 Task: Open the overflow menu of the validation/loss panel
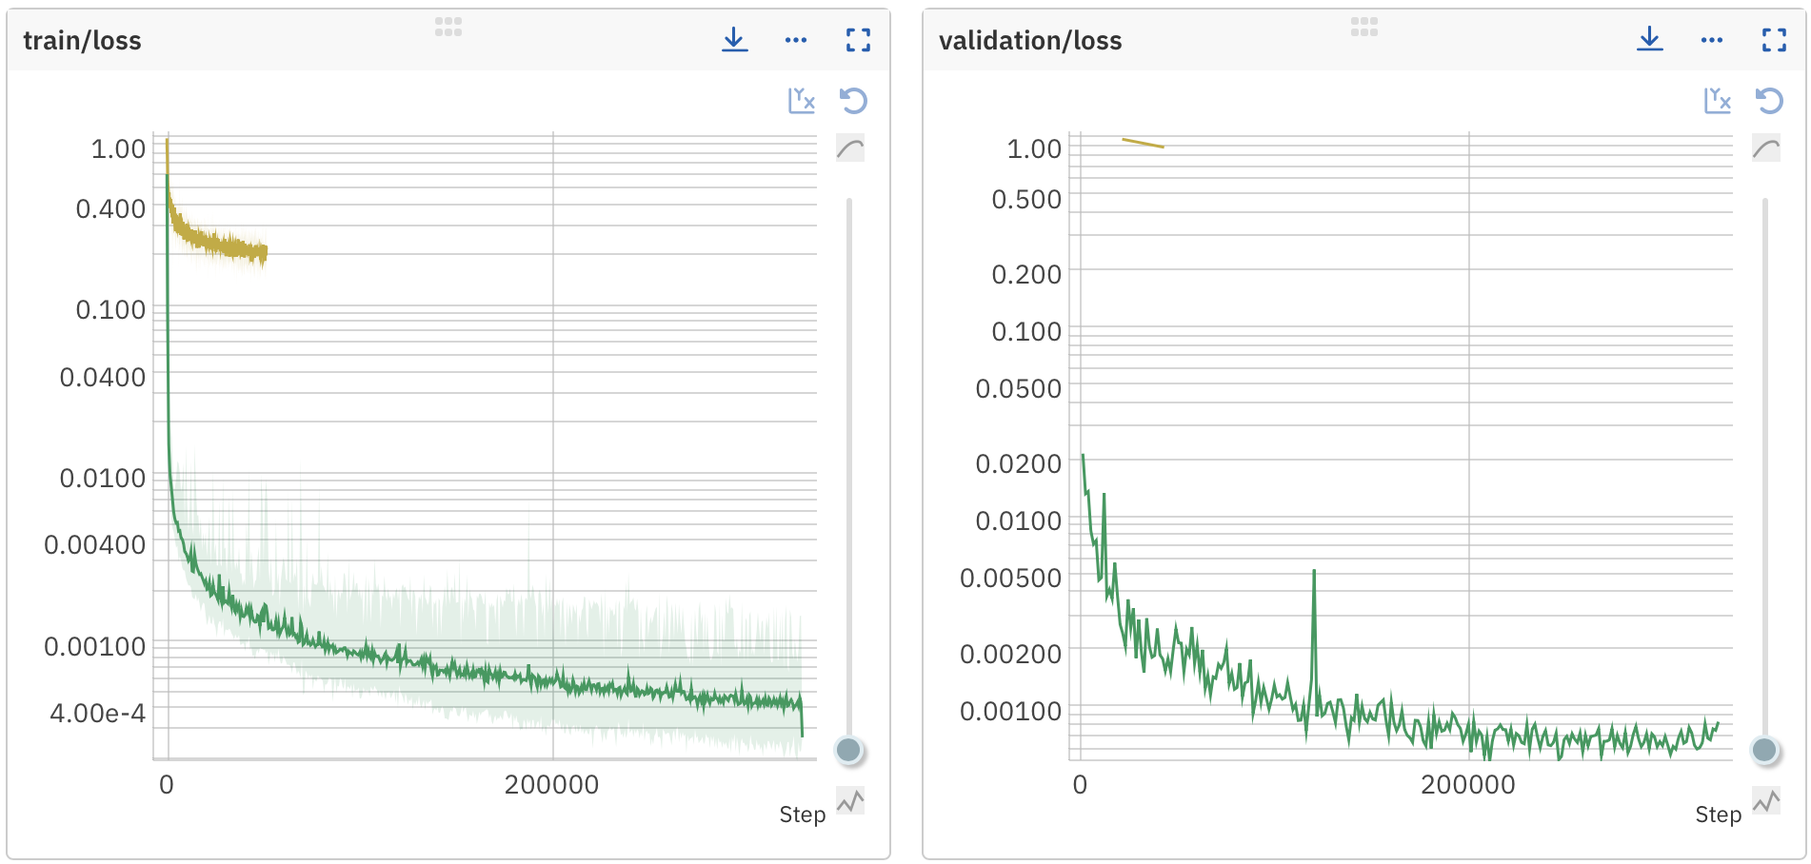pos(1711,39)
